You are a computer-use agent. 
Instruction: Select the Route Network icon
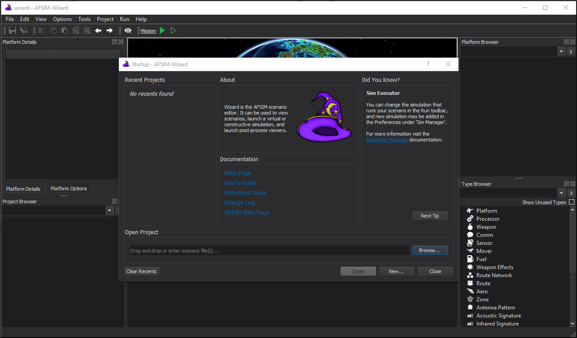click(x=470, y=275)
